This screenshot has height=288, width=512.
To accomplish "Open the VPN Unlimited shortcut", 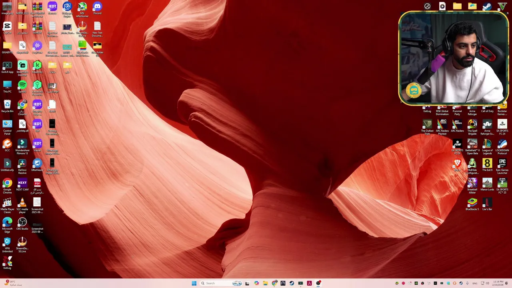I will pos(7,245).
